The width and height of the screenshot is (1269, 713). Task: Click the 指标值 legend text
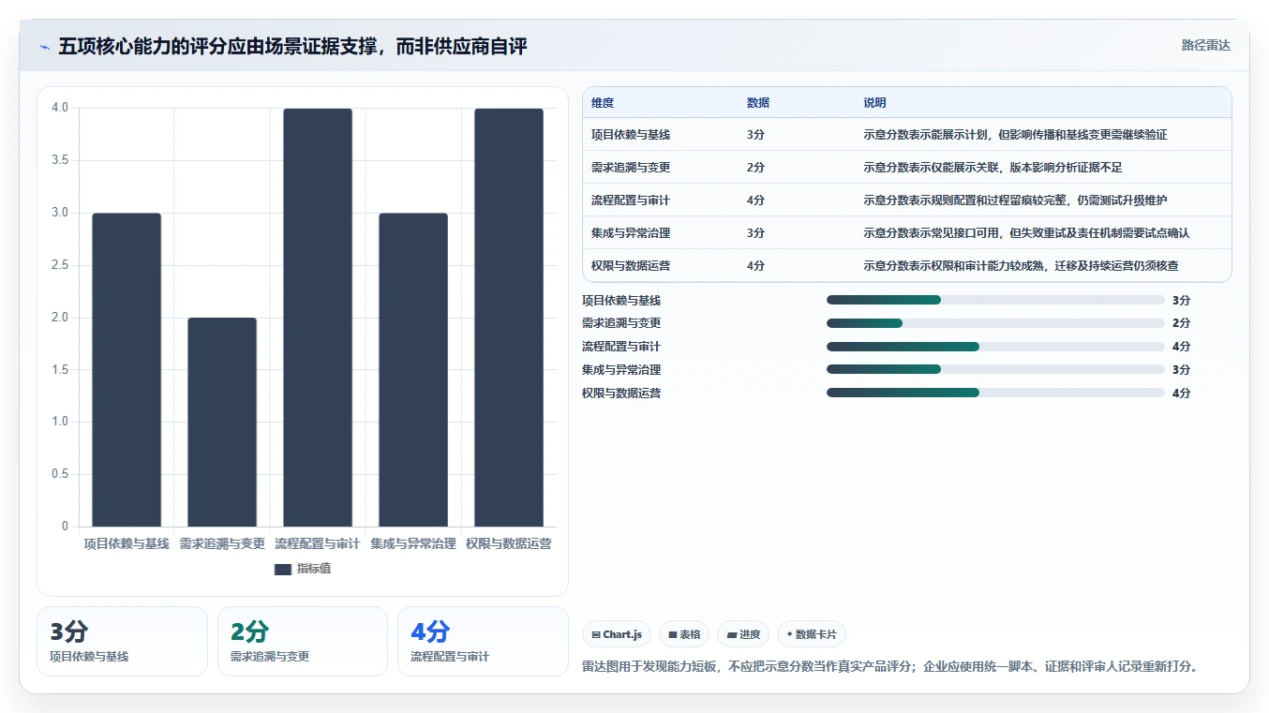point(314,569)
